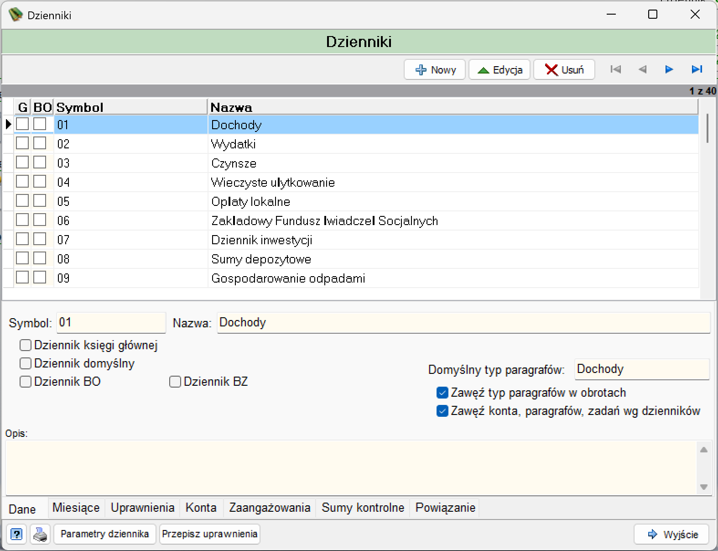The height and width of the screenshot is (551, 718).
Task: Go to the next record arrow
Action: tap(669, 69)
